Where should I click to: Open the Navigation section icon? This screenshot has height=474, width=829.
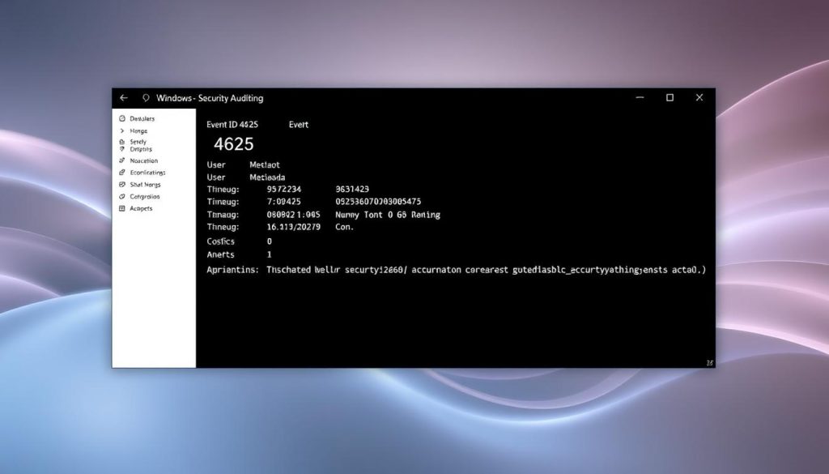point(121,160)
